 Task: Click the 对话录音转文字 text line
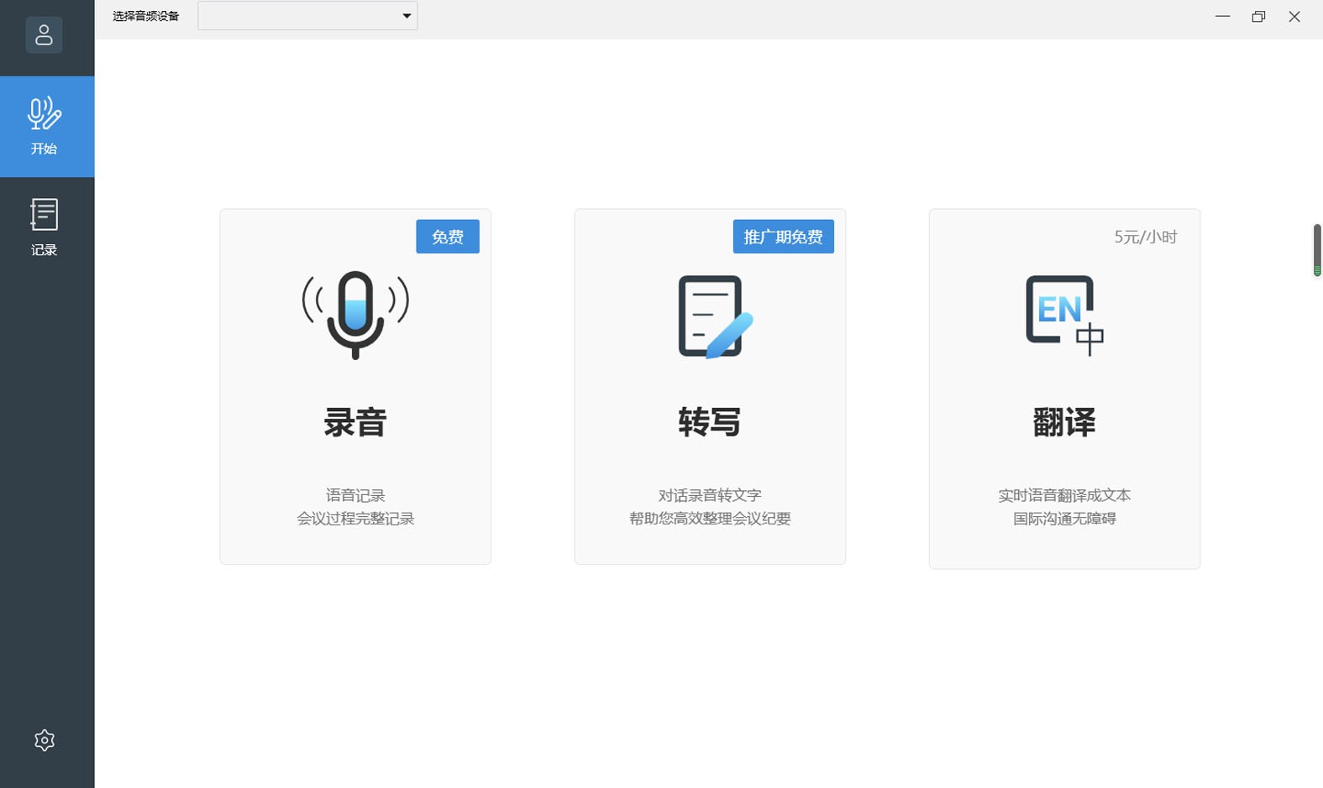710,495
